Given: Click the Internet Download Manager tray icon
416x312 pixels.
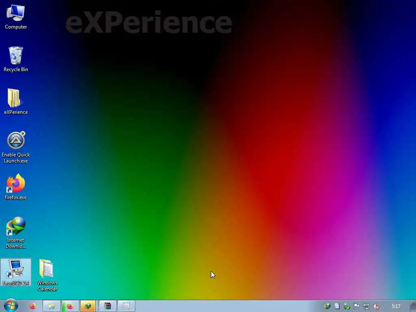Looking at the screenshot, I should [327, 306].
